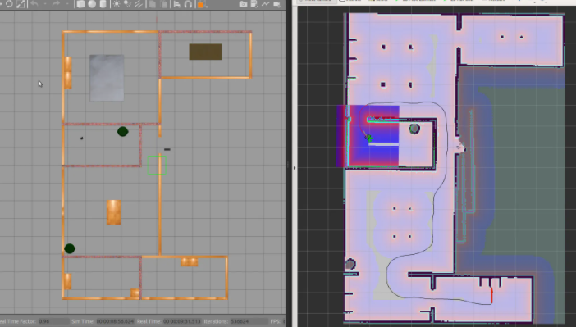The height and width of the screenshot is (327, 576).
Task: Select the scale mode tool
Action: coord(21,4)
